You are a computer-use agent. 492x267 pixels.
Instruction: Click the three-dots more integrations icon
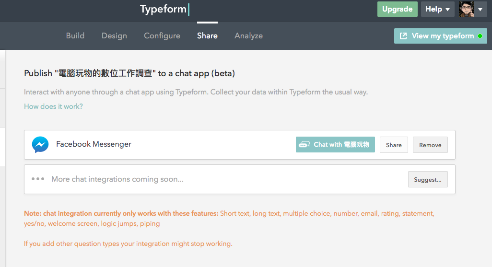point(38,179)
